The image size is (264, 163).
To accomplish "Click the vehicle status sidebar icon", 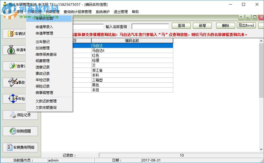I will (11, 34).
